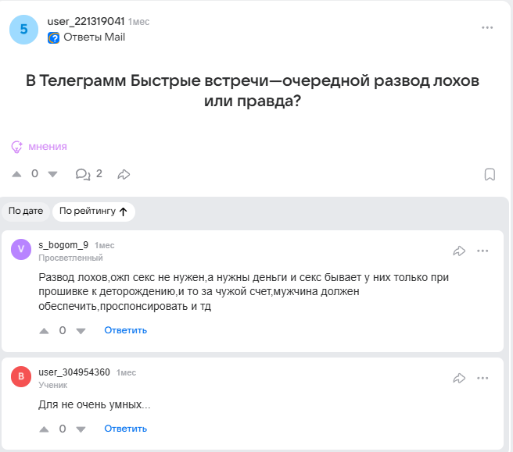
Task: Reply to s_bogom_9's answer
Action: point(125,330)
